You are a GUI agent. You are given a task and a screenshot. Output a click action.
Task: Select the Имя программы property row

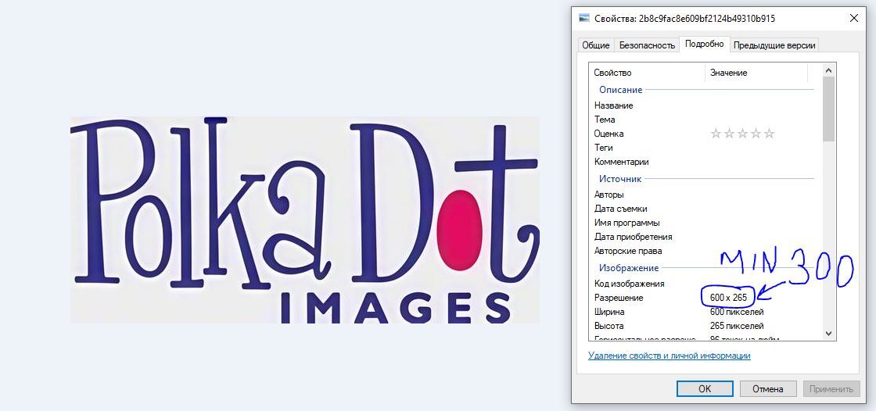(705, 223)
